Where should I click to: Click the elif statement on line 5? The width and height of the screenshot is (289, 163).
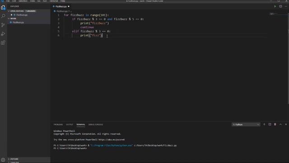pos(91,31)
